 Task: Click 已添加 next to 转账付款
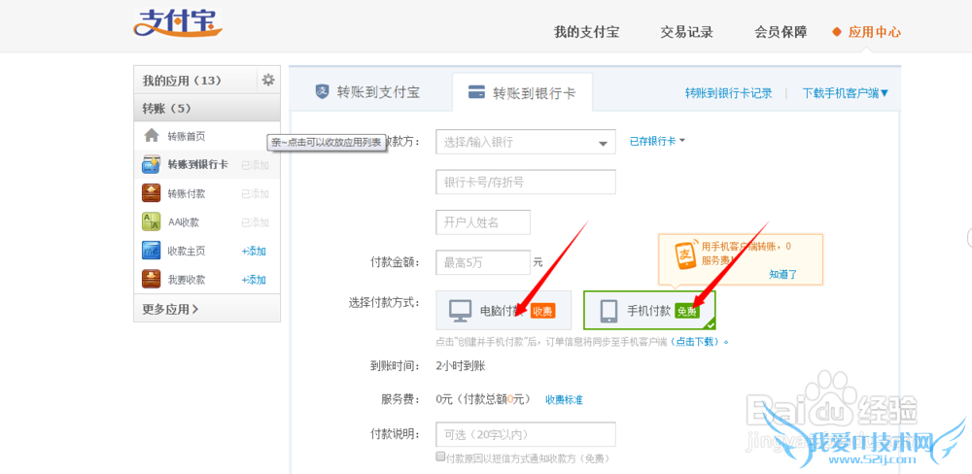click(x=255, y=193)
